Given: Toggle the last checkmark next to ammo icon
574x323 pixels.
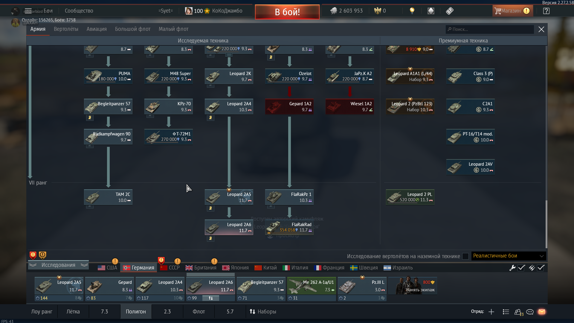Looking at the screenshot, I should pos(541,268).
